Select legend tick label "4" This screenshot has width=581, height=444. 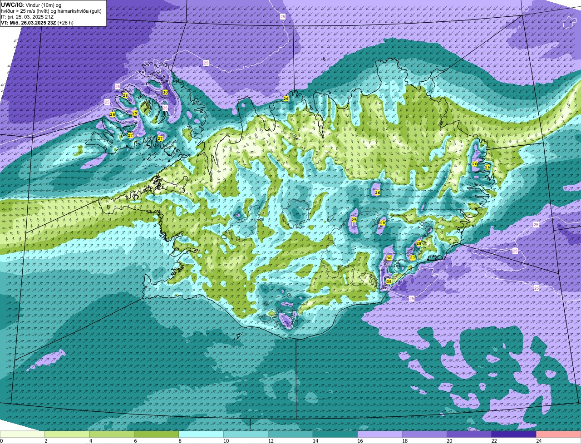coord(90,440)
